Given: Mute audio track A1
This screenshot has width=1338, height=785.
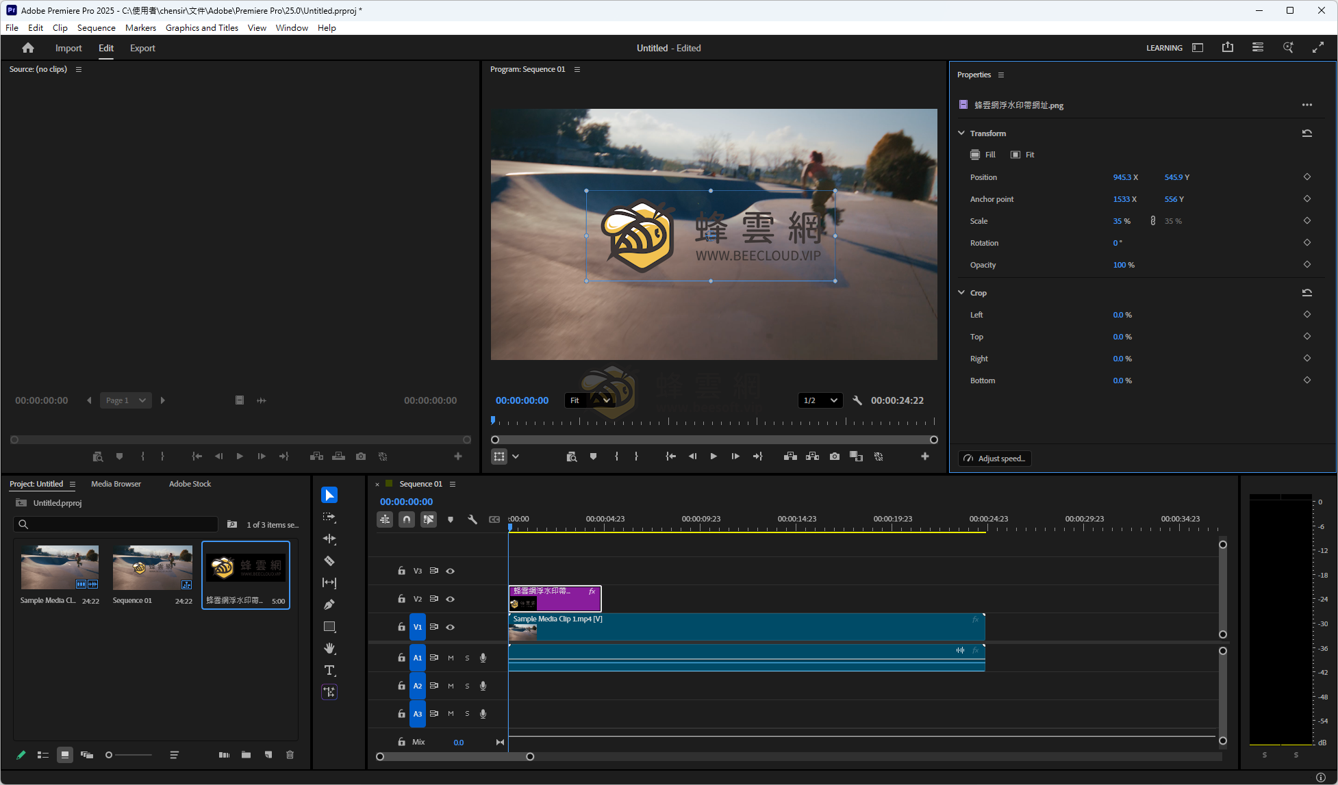Looking at the screenshot, I should tap(451, 658).
